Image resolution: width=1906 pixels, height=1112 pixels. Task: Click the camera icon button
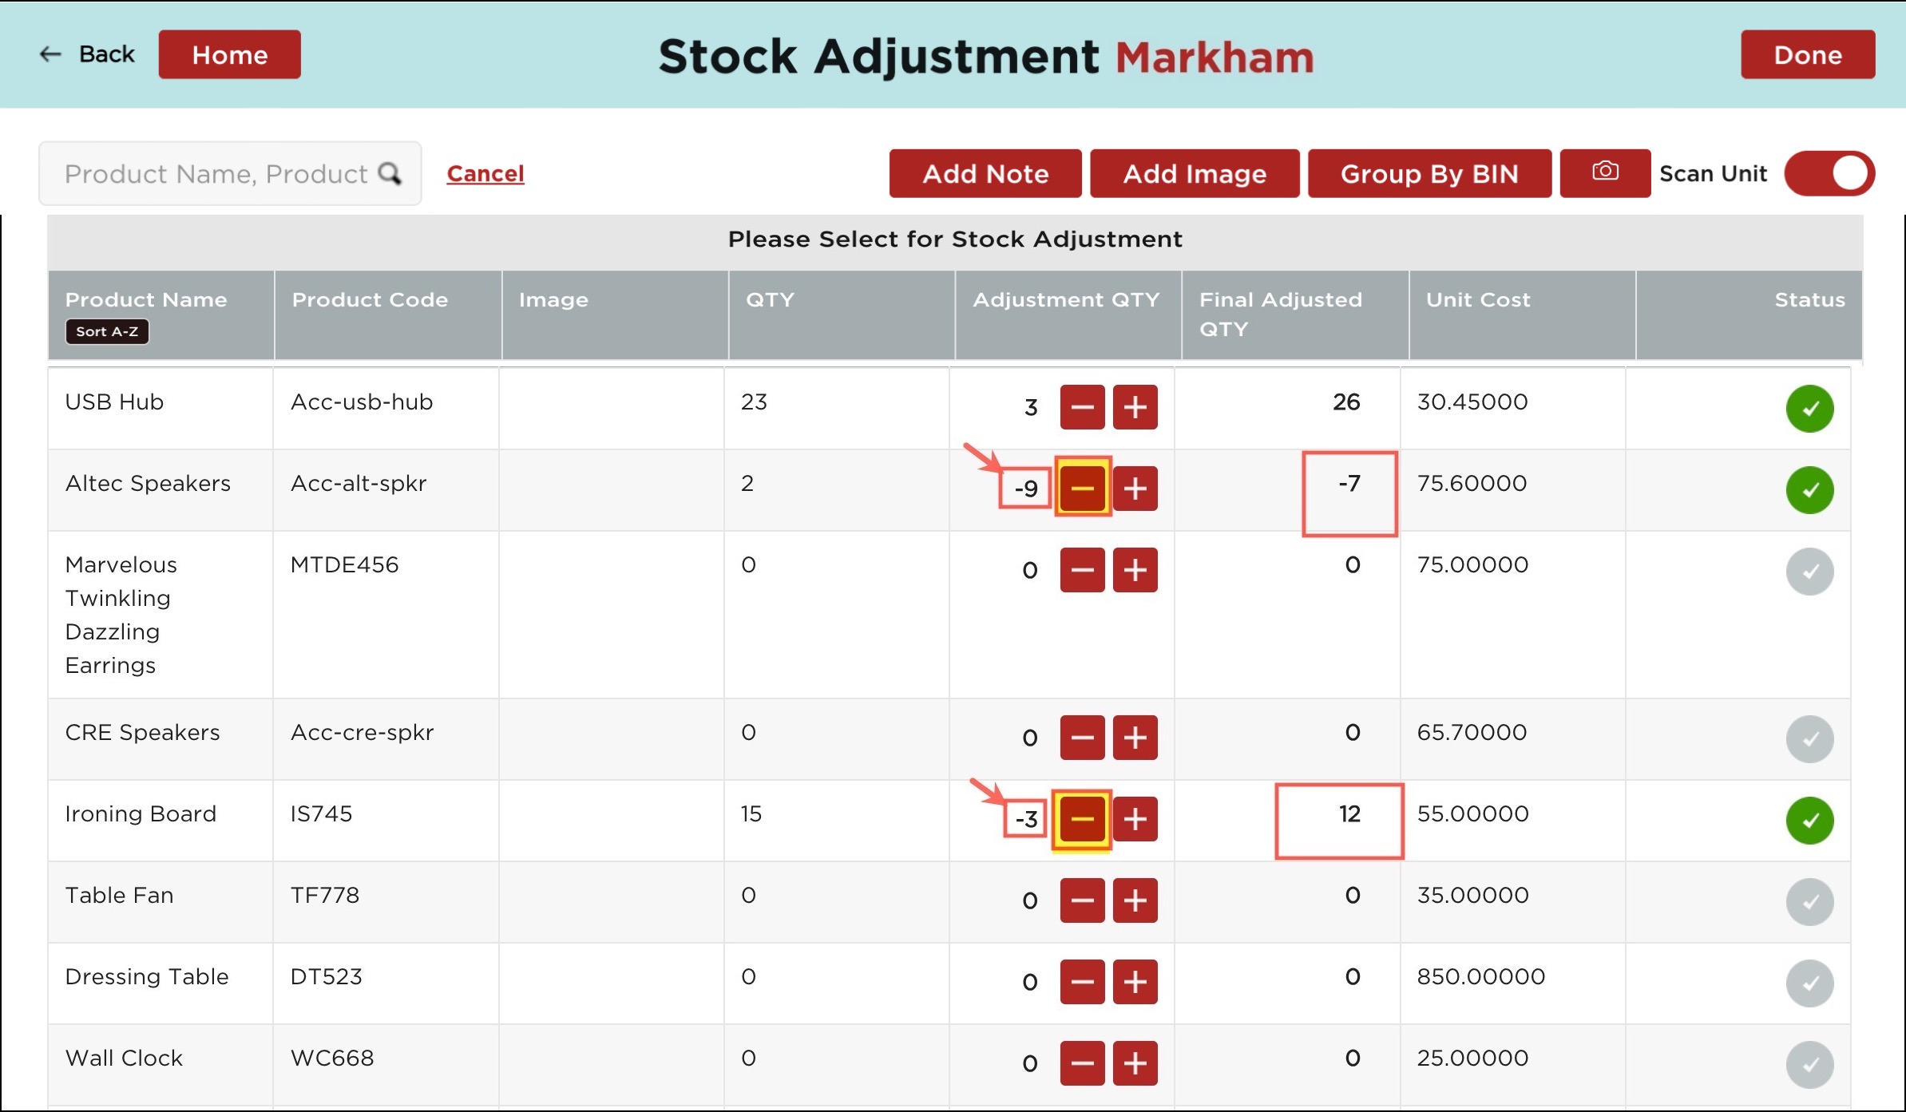(1604, 172)
